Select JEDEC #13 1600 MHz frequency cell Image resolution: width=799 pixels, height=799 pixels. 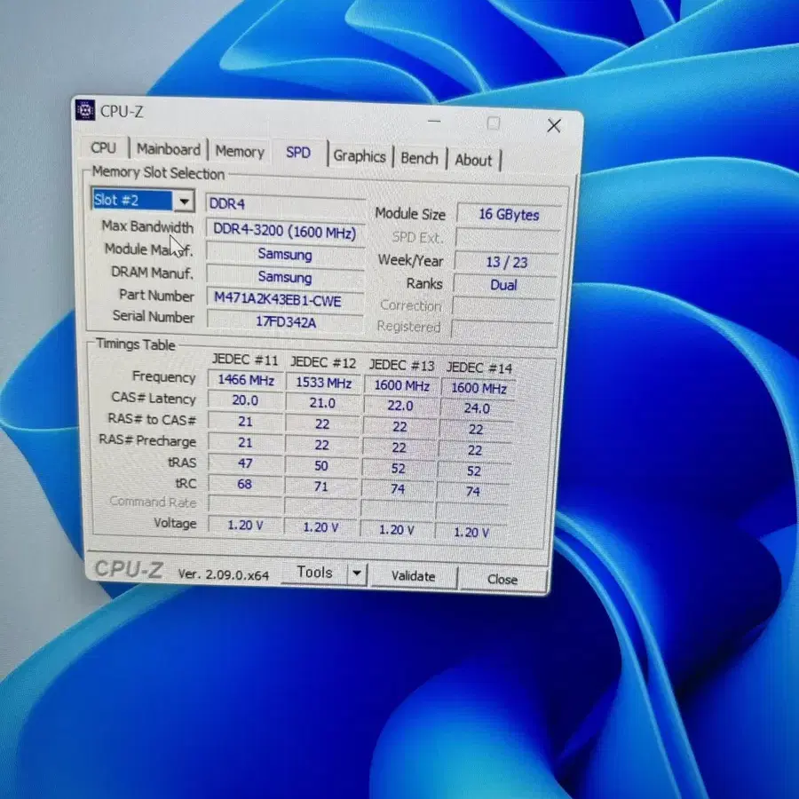(401, 386)
